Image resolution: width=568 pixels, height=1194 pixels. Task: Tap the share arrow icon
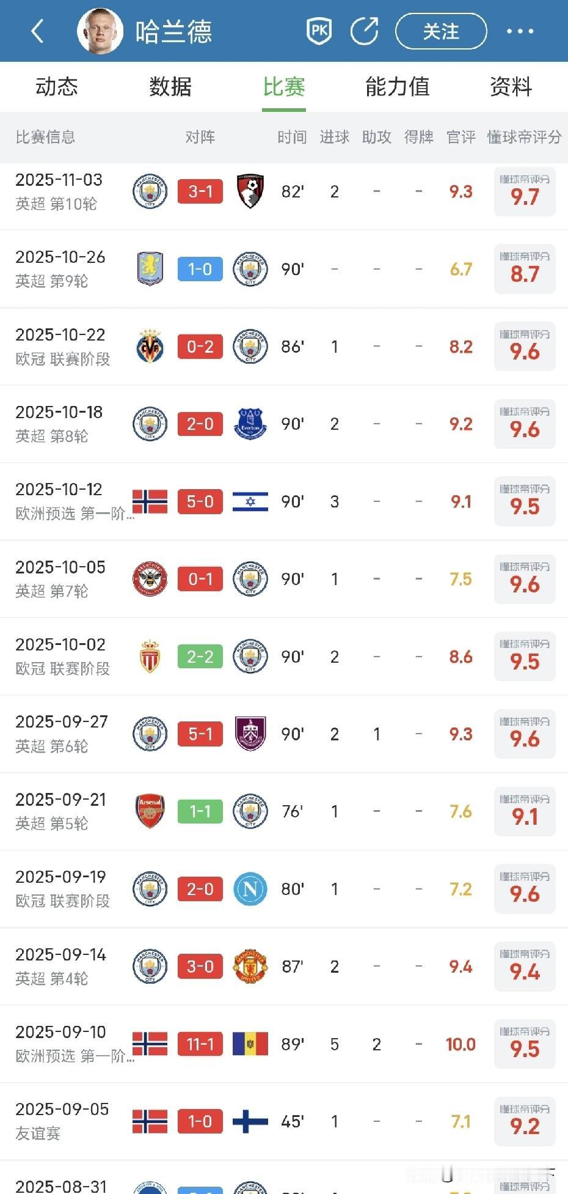pyautogui.click(x=365, y=31)
